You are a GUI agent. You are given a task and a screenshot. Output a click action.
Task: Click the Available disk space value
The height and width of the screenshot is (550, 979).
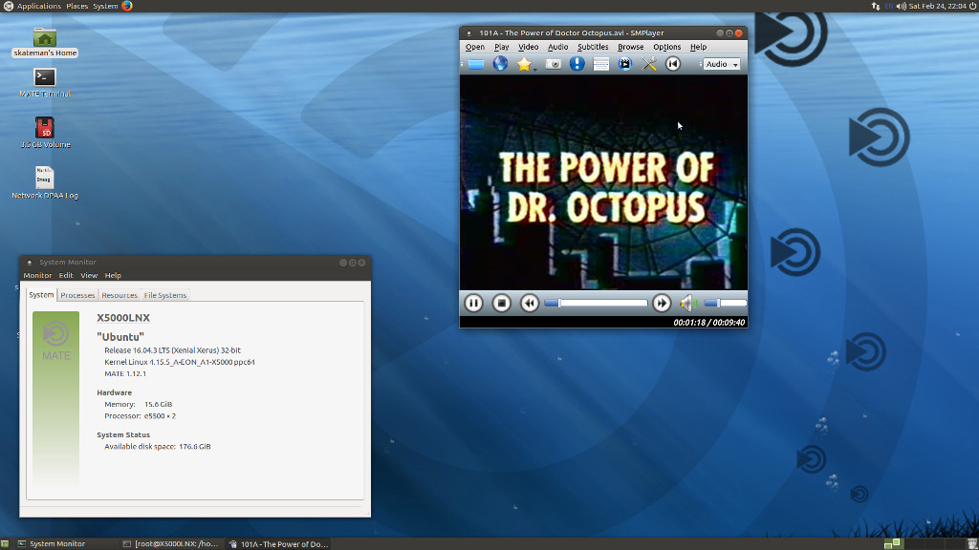coord(195,447)
